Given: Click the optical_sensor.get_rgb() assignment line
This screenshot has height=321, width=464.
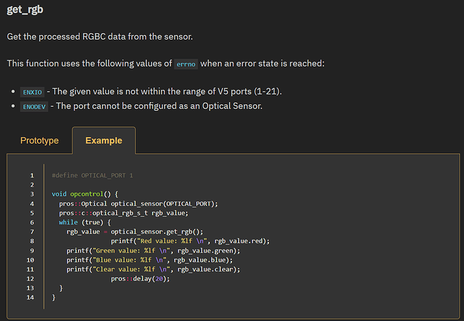Looking at the screenshot, I should [135, 232].
